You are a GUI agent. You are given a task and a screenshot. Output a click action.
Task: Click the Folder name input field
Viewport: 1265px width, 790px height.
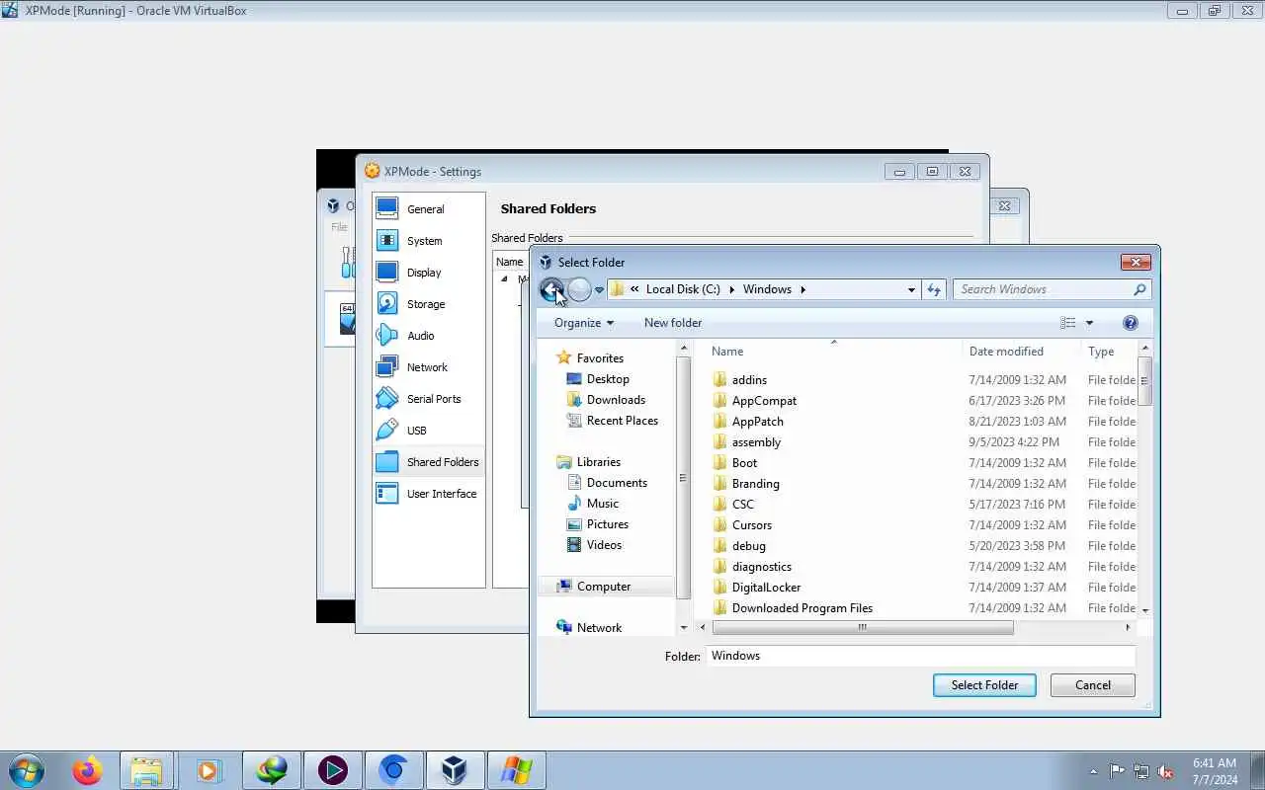pos(920,656)
